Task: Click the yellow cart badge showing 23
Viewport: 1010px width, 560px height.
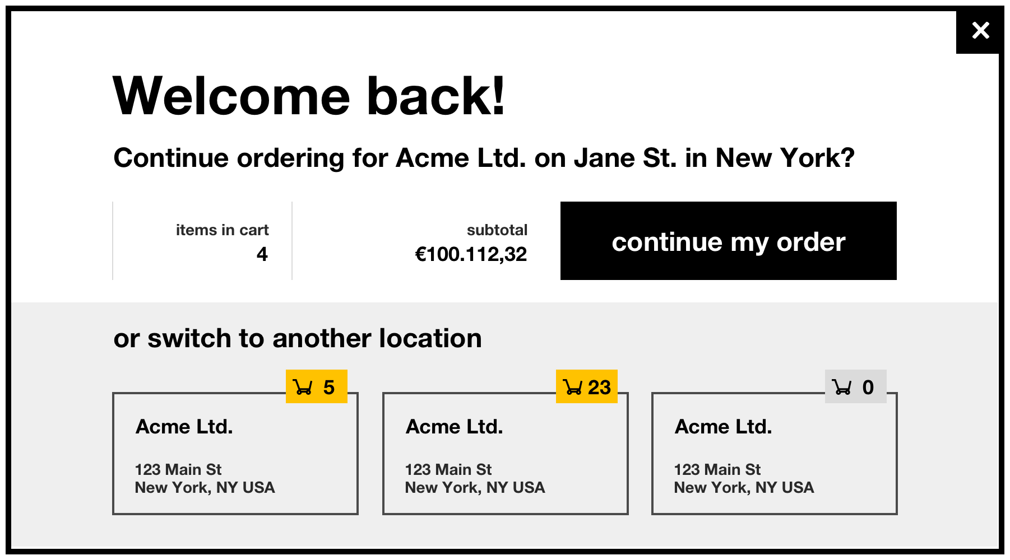Action: click(x=587, y=386)
